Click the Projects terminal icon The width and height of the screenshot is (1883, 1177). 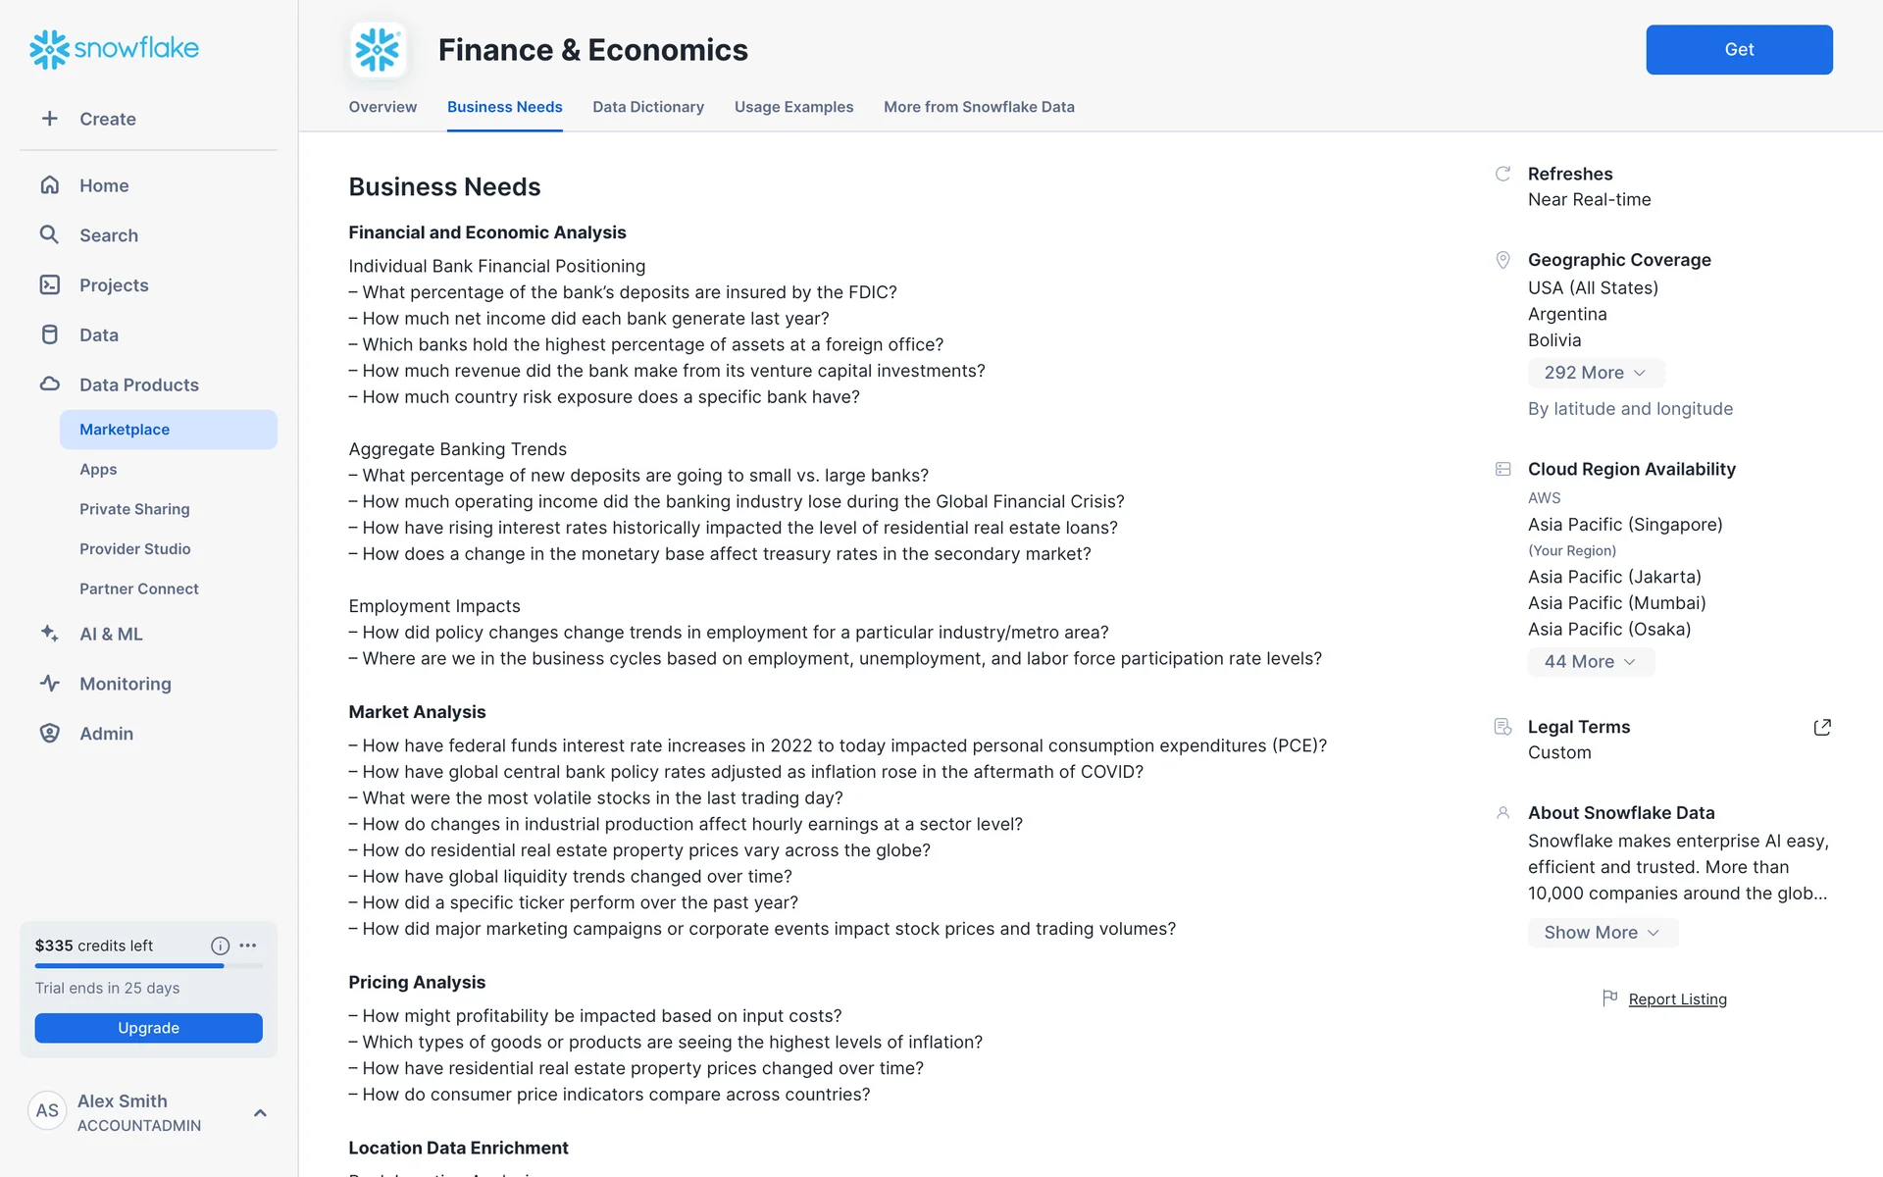pos(49,285)
